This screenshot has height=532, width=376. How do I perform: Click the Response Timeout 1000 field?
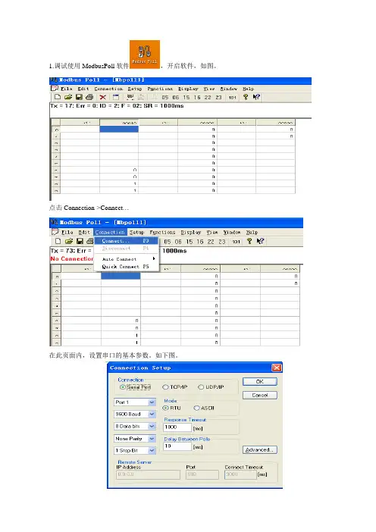(x=177, y=427)
